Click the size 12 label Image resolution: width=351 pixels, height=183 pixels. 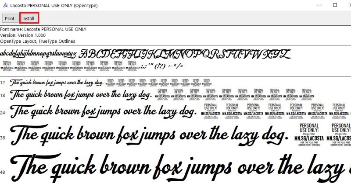pyautogui.click(x=3, y=83)
